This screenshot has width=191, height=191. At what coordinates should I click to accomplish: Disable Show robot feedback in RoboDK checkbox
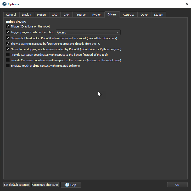pos(8,38)
